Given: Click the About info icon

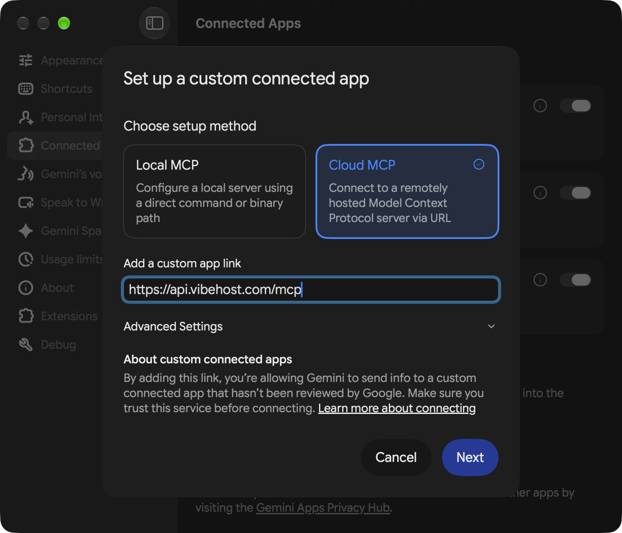Looking at the screenshot, I should pos(26,288).
